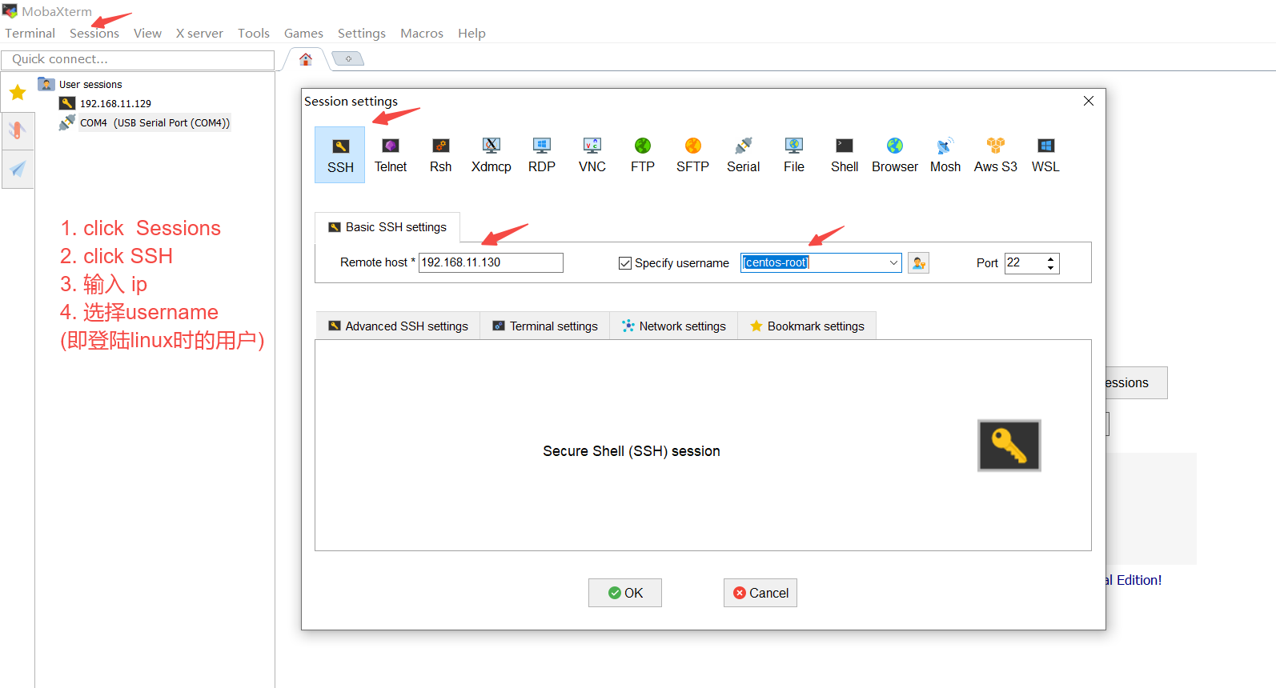Open a new tab with plus icon

tap(348, 58)
